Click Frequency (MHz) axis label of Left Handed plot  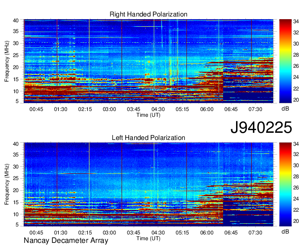(7, 184)
